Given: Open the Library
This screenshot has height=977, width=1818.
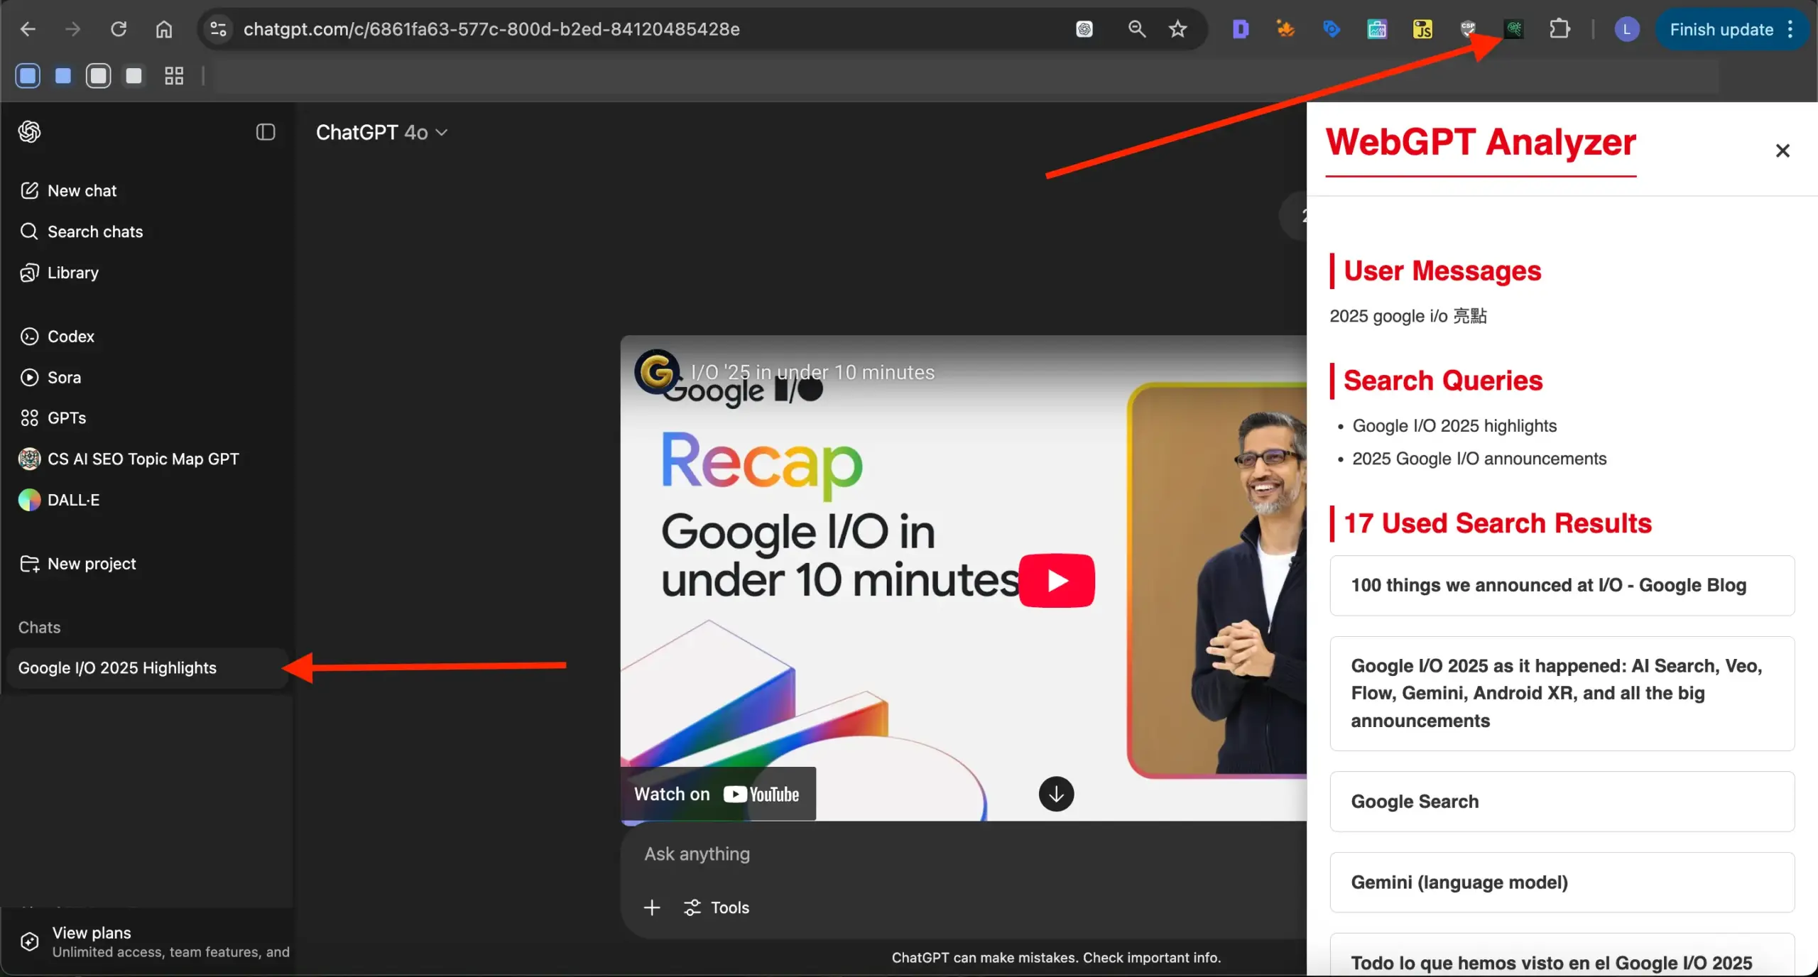Looking at the screenshot, I should [x=147, y=273].
